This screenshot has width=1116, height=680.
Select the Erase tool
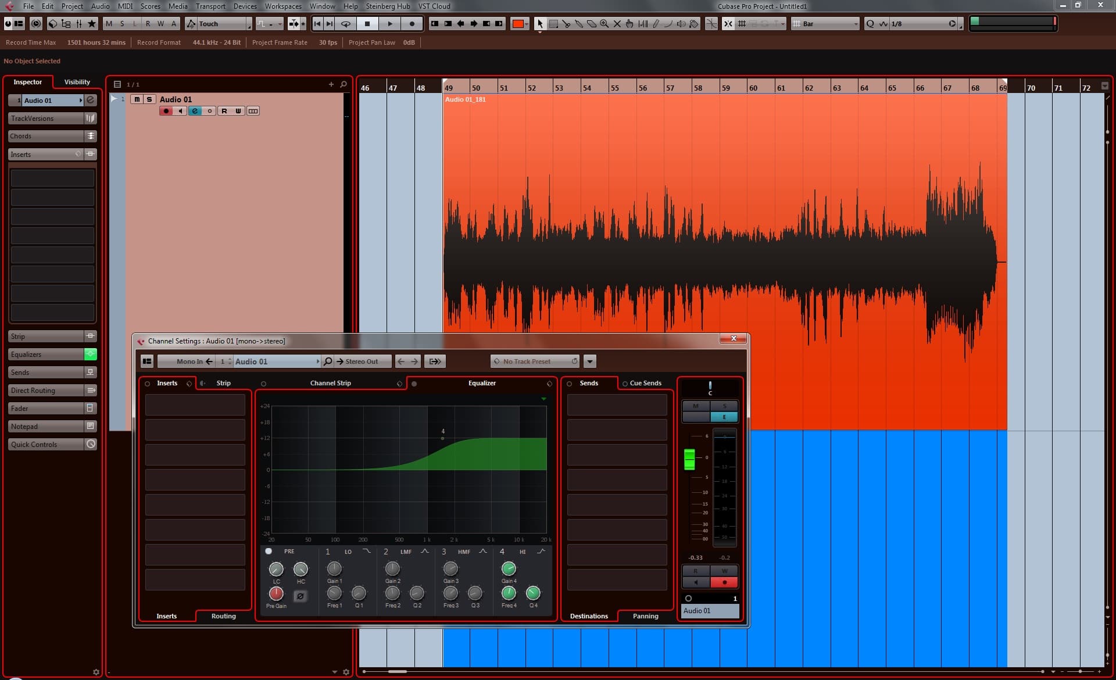pos(592,24)
